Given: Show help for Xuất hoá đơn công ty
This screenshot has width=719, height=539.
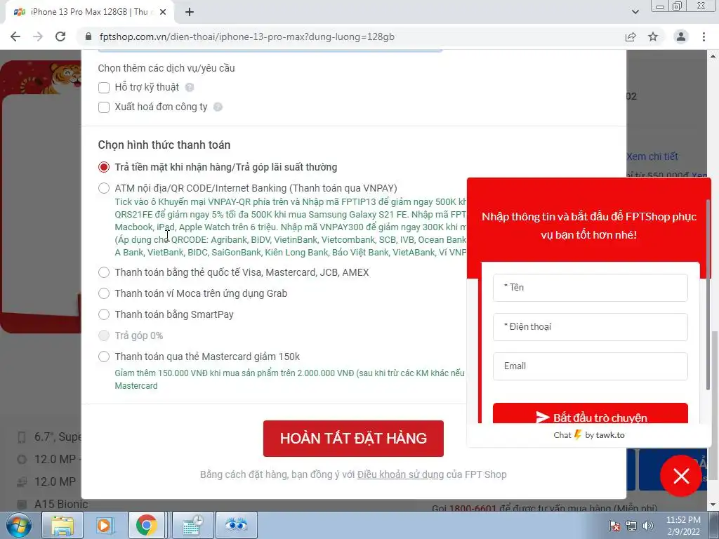Looking at the screenshot, I should click(218, 107).
